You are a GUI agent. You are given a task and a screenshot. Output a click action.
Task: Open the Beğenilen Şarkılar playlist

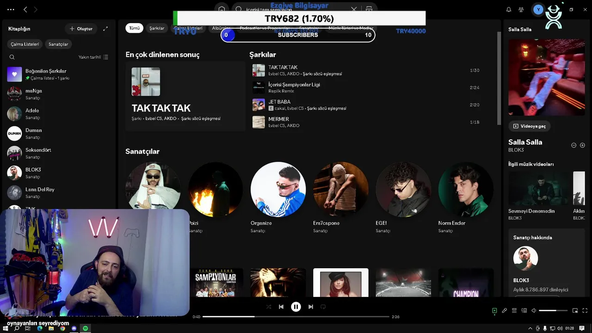point(59,74)
